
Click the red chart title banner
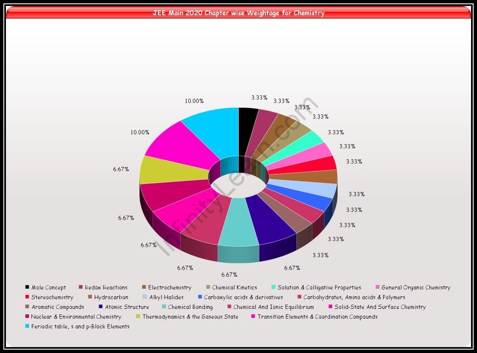[238, 13]
